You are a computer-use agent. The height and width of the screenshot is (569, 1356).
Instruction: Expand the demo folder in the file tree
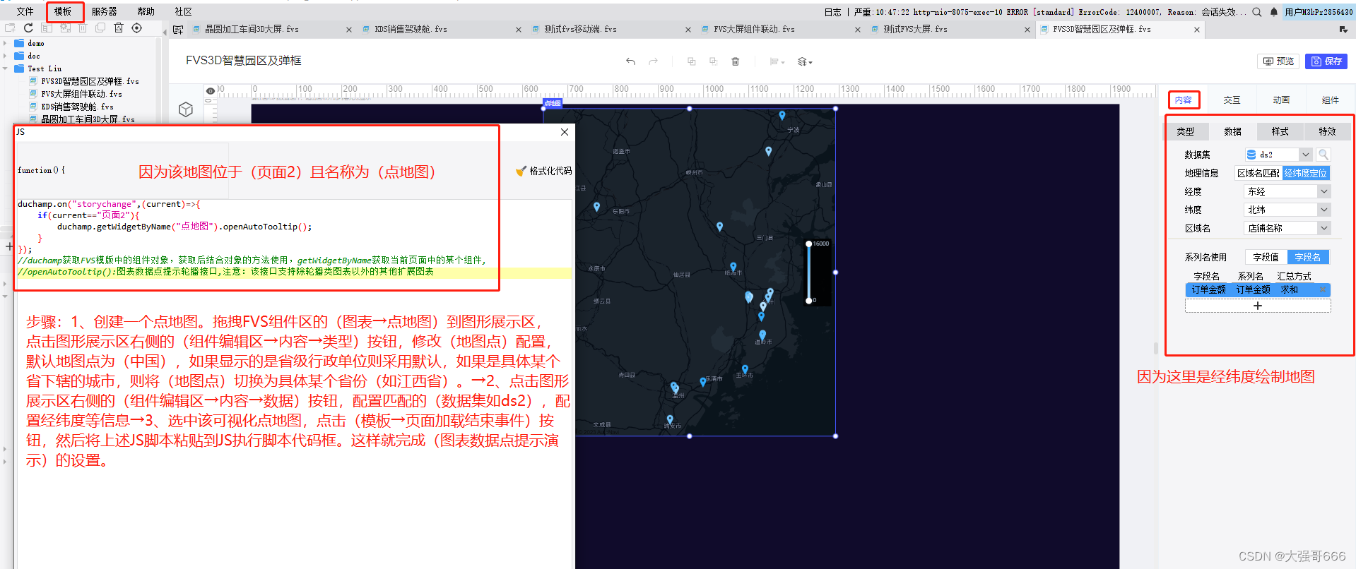coord(5,43)
